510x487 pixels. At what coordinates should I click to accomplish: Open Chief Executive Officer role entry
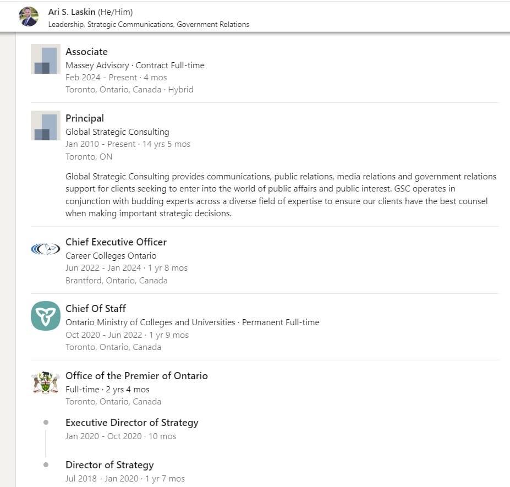[x=116, y=242]
